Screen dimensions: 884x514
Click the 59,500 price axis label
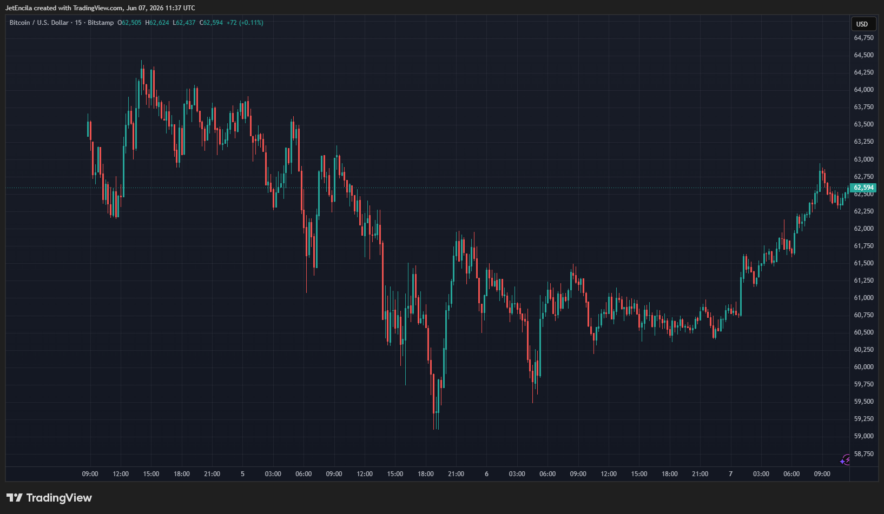(x=863, y=402)
